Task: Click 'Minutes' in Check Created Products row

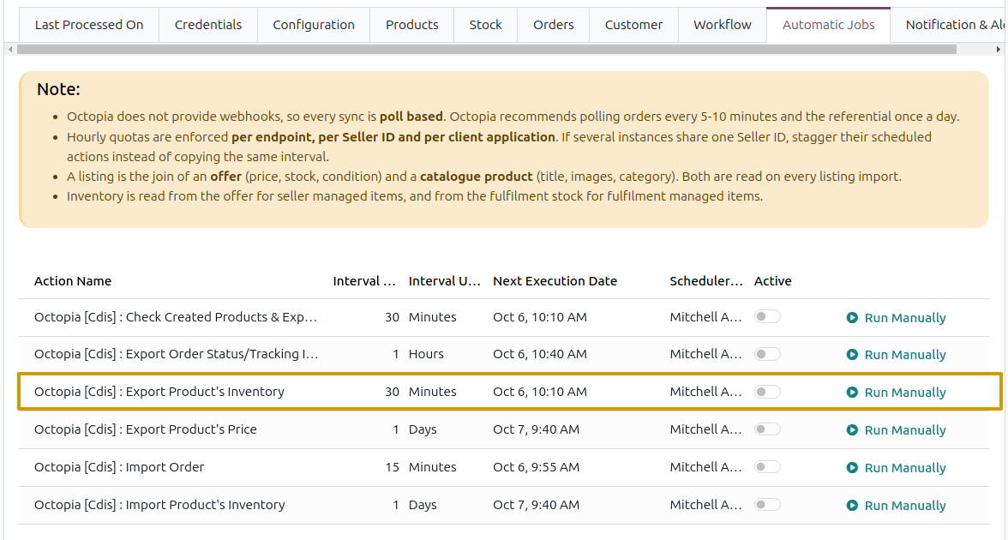Action: click(x=433, y=317)
